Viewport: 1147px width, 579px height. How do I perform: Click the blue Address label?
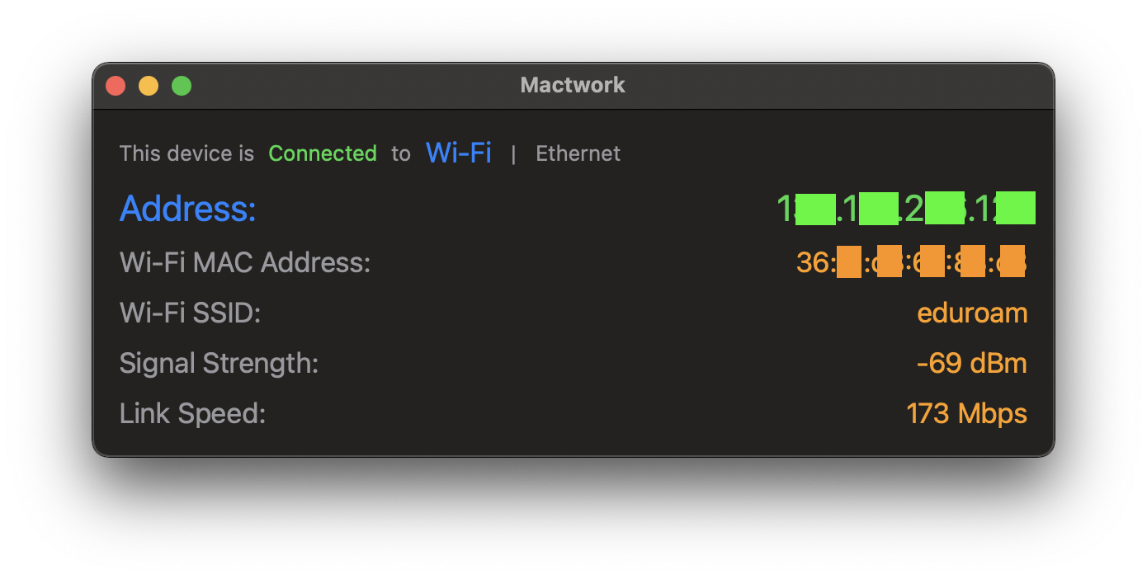tap(187, 208)
